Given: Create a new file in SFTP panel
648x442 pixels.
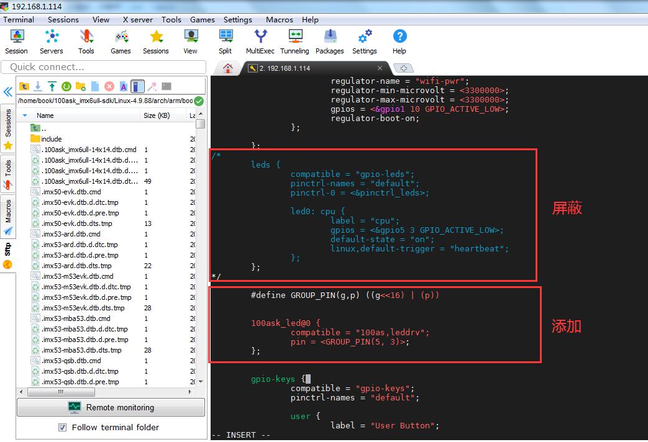Looking at the screenshot, I should [x=95, y=86].
